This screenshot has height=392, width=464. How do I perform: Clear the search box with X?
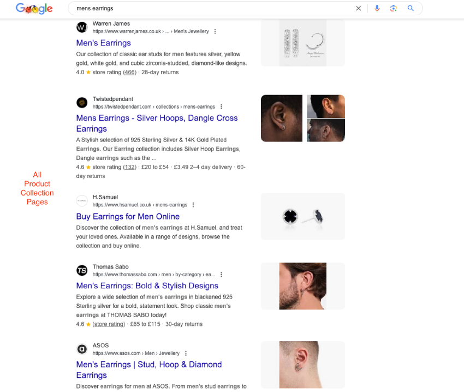tap(358, 8)
